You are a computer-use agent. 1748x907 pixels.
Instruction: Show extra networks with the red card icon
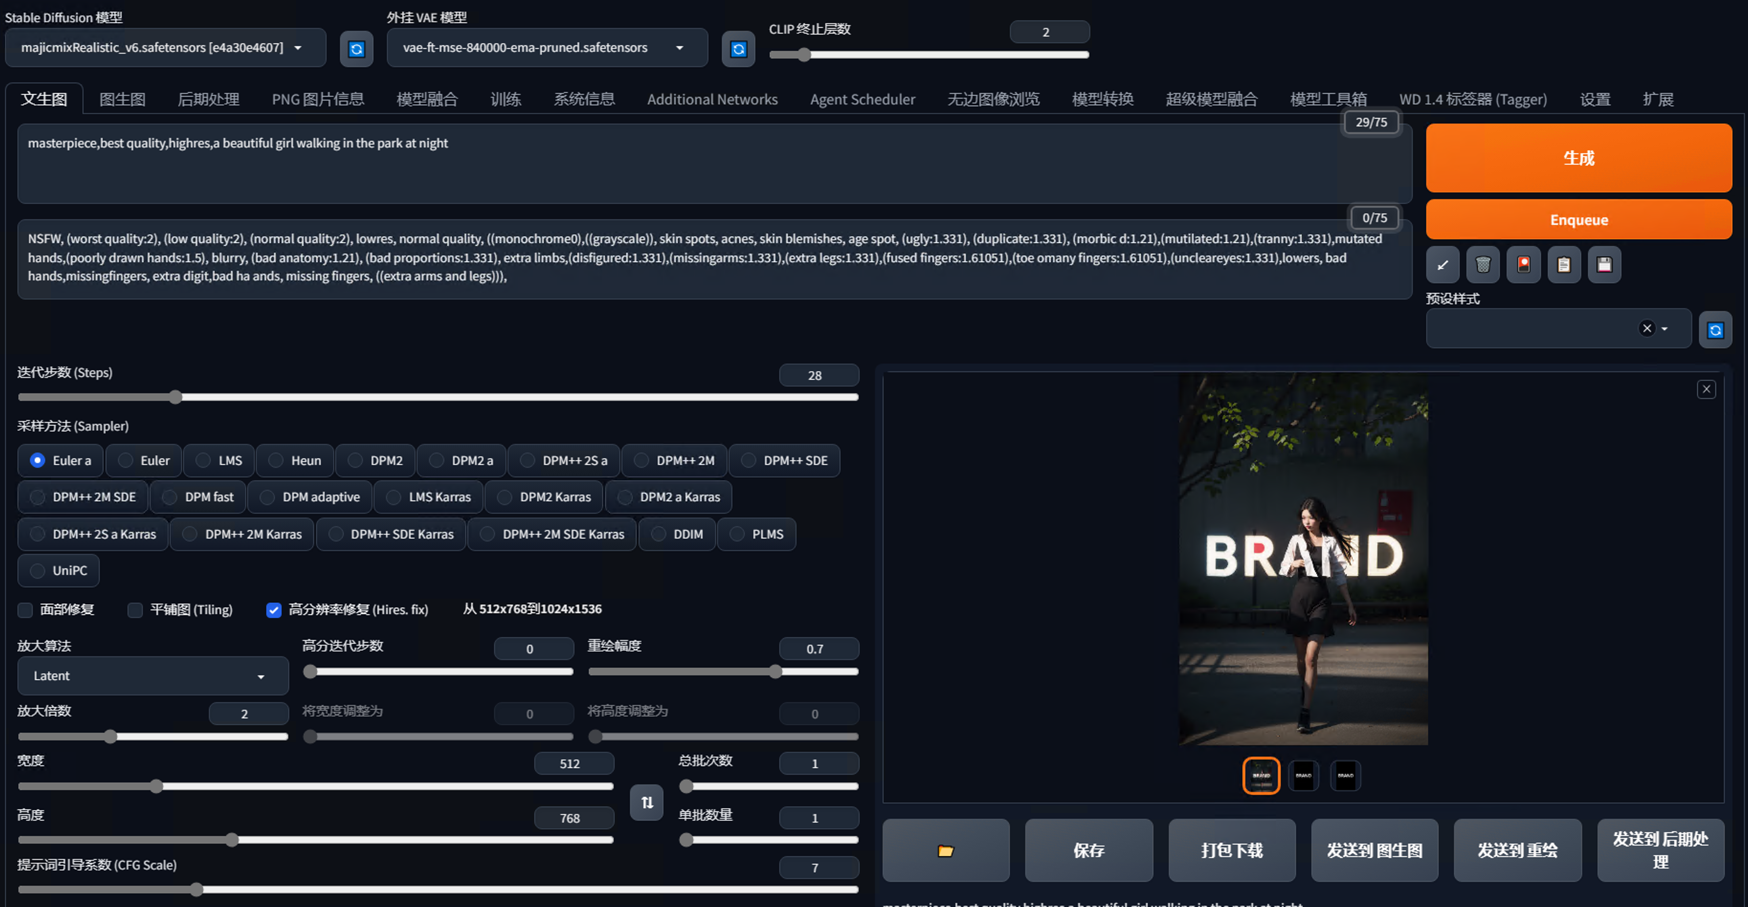tap(1524, 264)
